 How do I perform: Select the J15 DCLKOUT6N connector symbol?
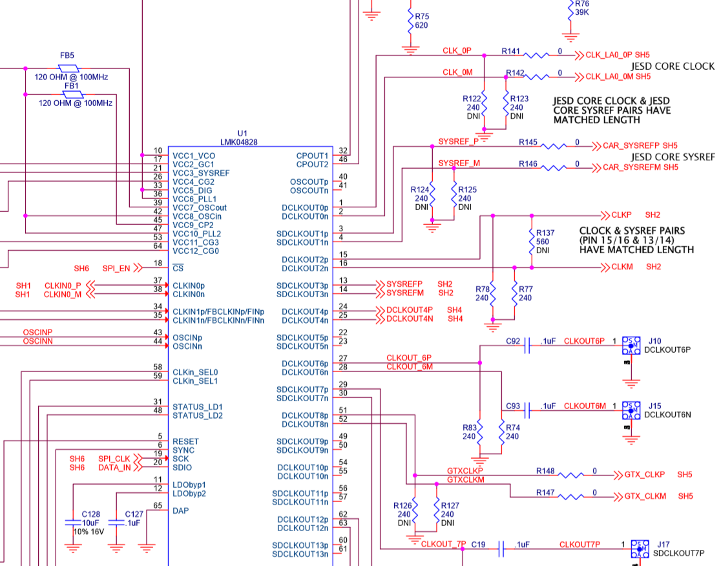pyautogui.click(x=631, y=410)
